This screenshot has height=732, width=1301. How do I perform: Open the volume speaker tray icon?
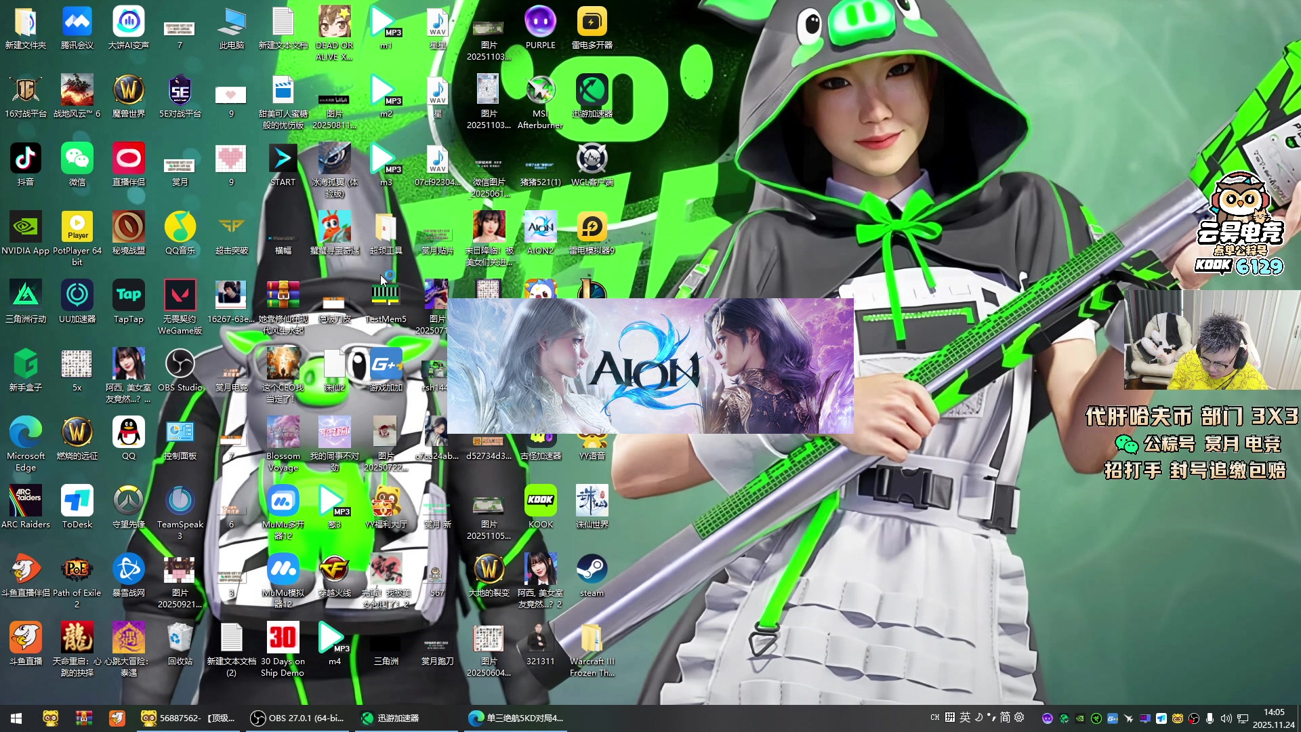(1226, 718)
